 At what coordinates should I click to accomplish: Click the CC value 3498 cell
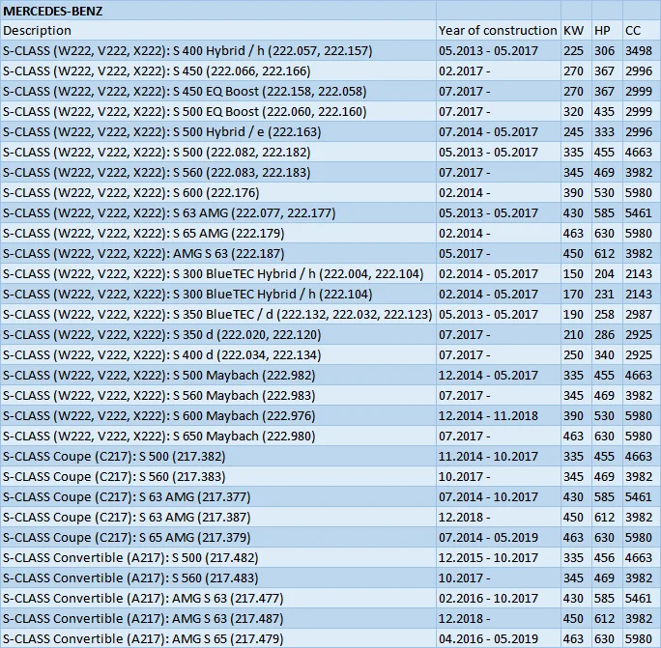(x=641, y=51)
